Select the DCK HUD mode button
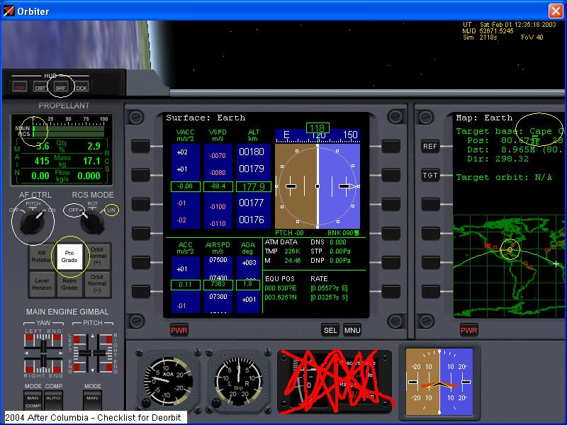 pos(82,87)
